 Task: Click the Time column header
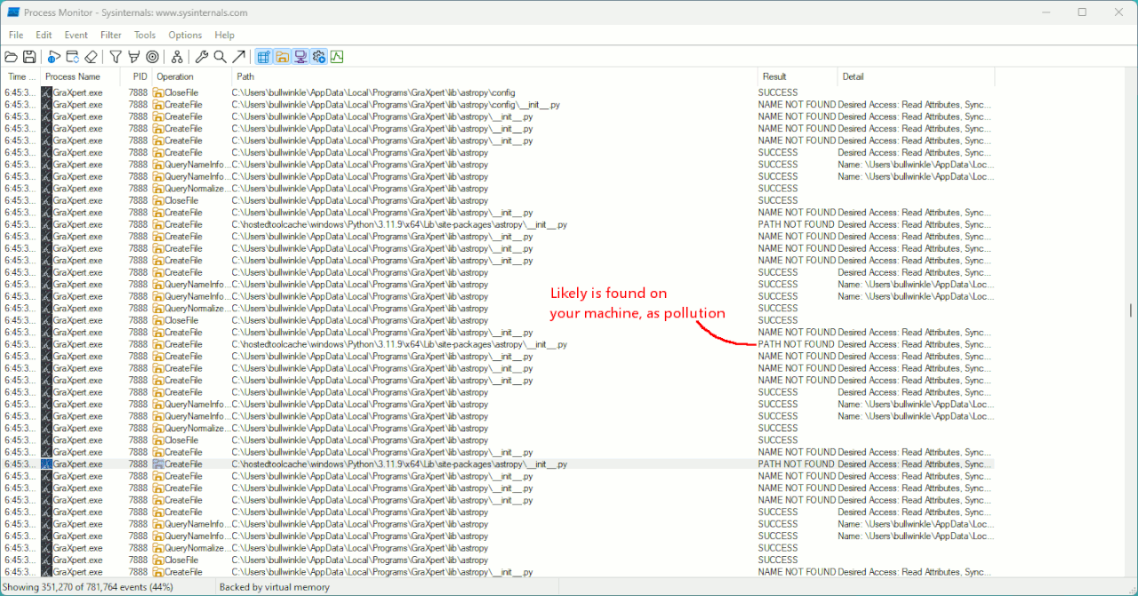(x=22, y=77)
